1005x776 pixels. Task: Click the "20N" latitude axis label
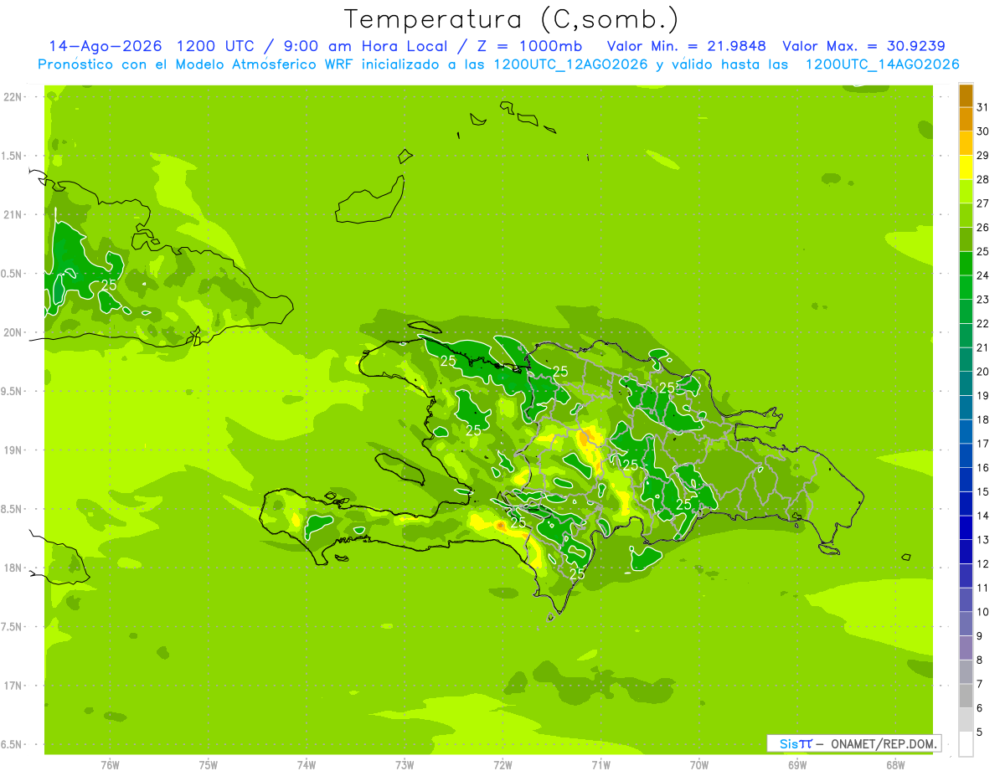coord(13,332)
